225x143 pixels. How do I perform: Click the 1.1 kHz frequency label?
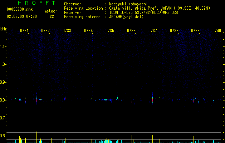pyautogui.click(x=3, y=46)
